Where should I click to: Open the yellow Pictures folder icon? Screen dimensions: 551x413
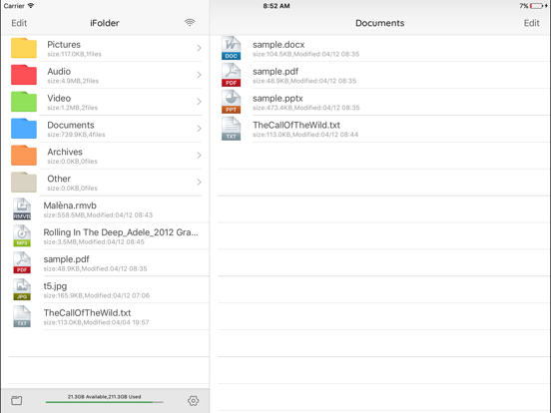pos(24,48)
